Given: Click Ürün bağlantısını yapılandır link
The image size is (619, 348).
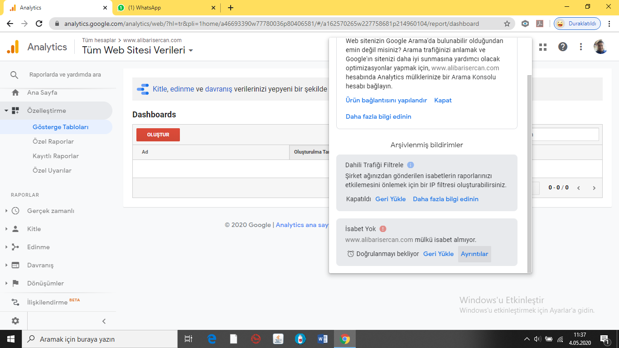Looking at the screenshot, I should click(x=386, y=100).
